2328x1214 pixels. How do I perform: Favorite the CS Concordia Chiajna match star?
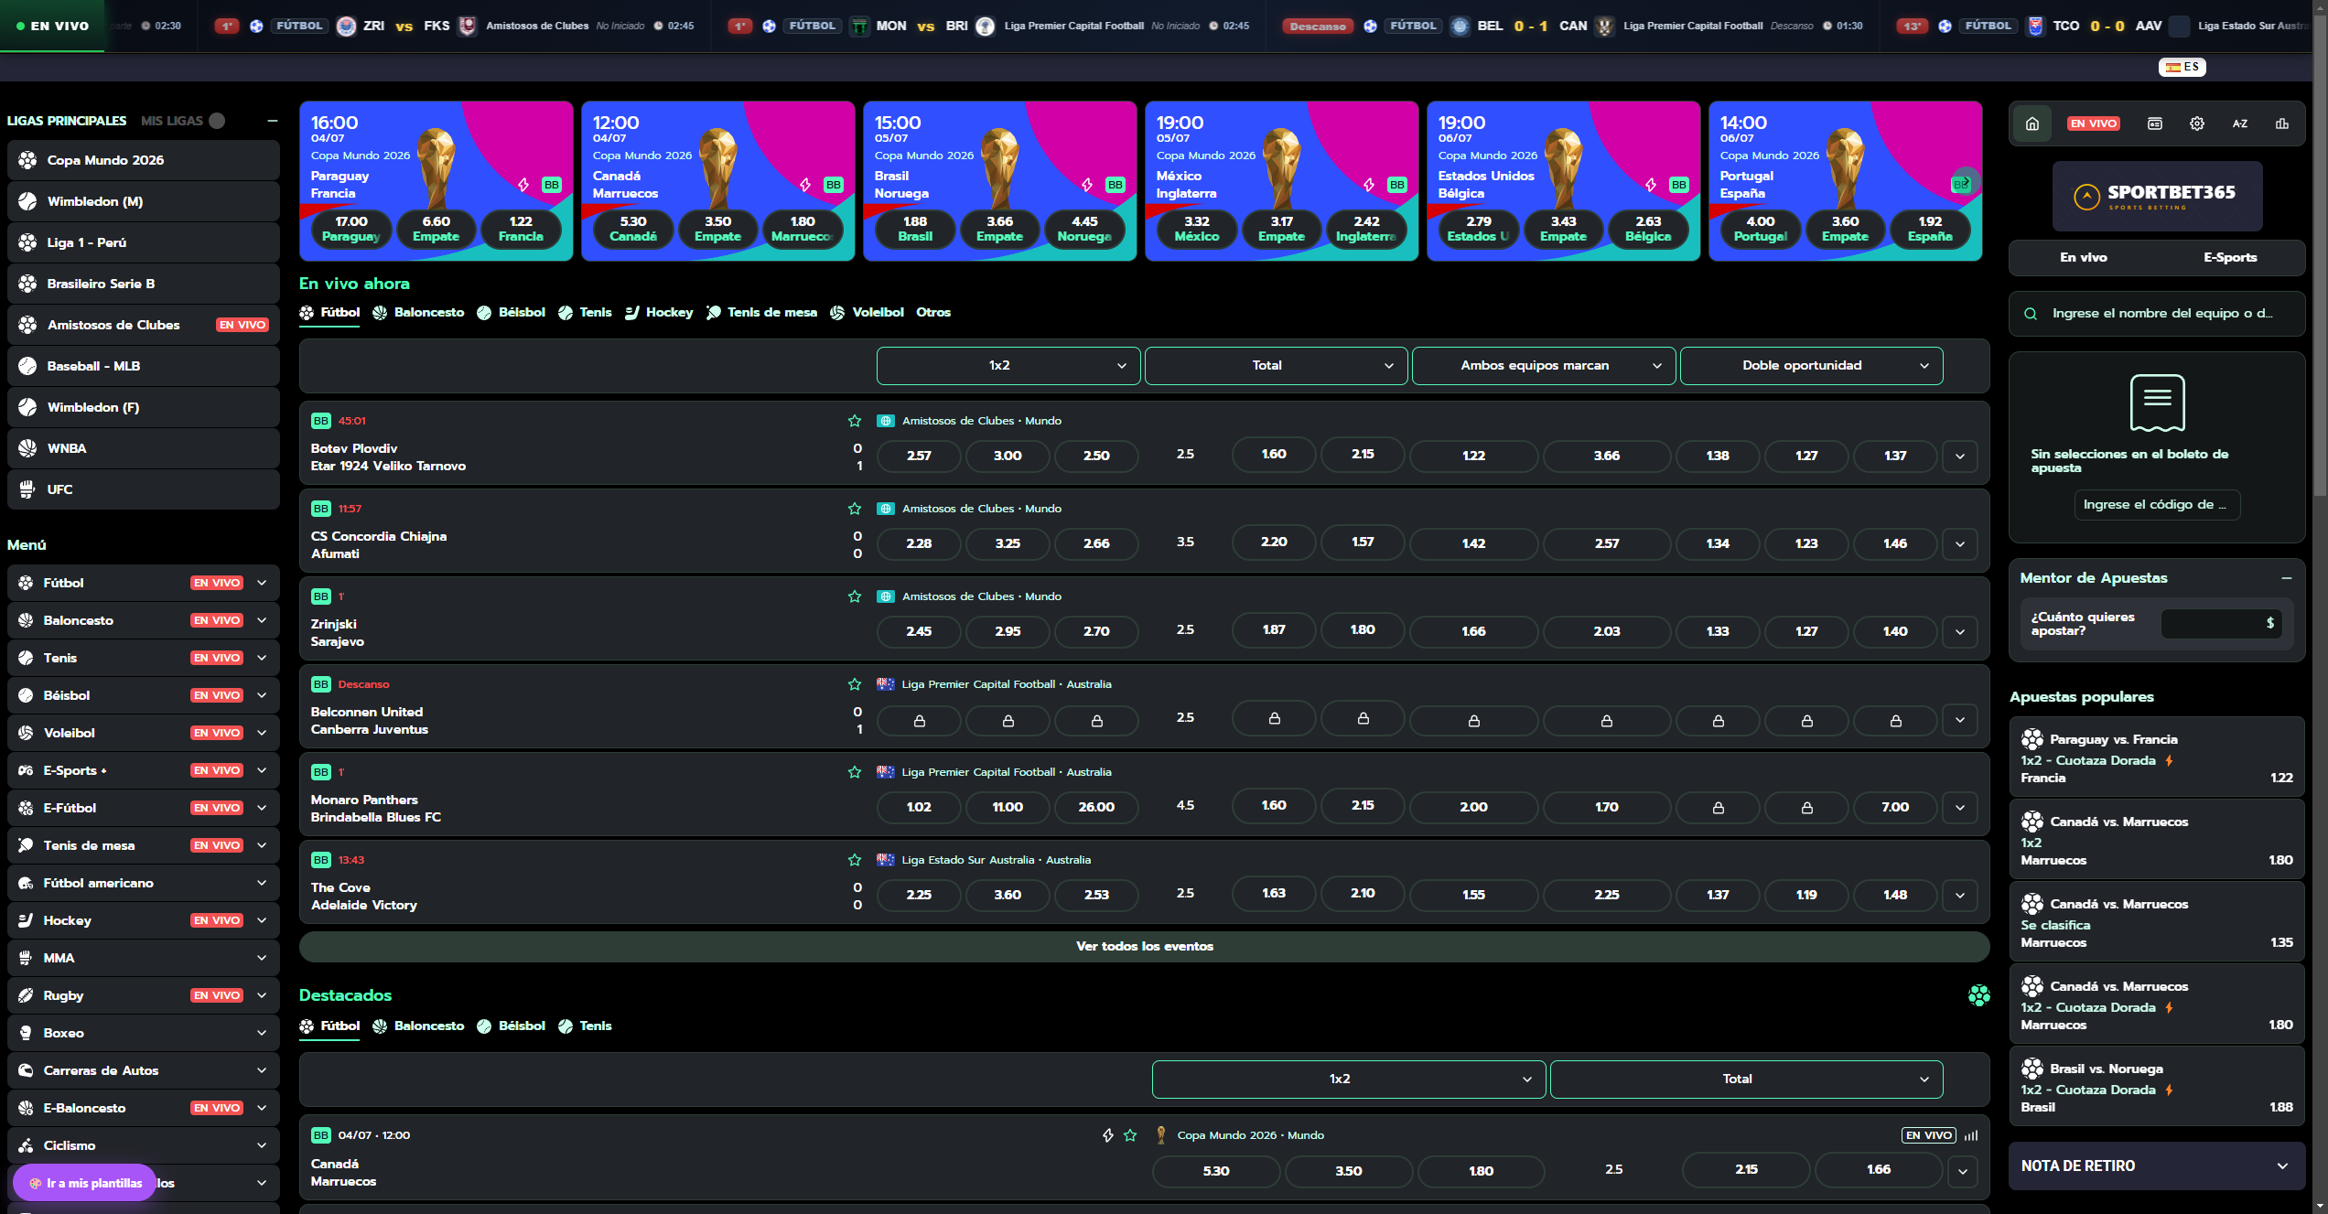[x=855, y=509]
